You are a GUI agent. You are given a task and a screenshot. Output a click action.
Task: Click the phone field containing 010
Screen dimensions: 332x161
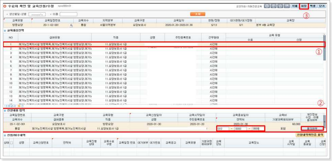point(223,128)
